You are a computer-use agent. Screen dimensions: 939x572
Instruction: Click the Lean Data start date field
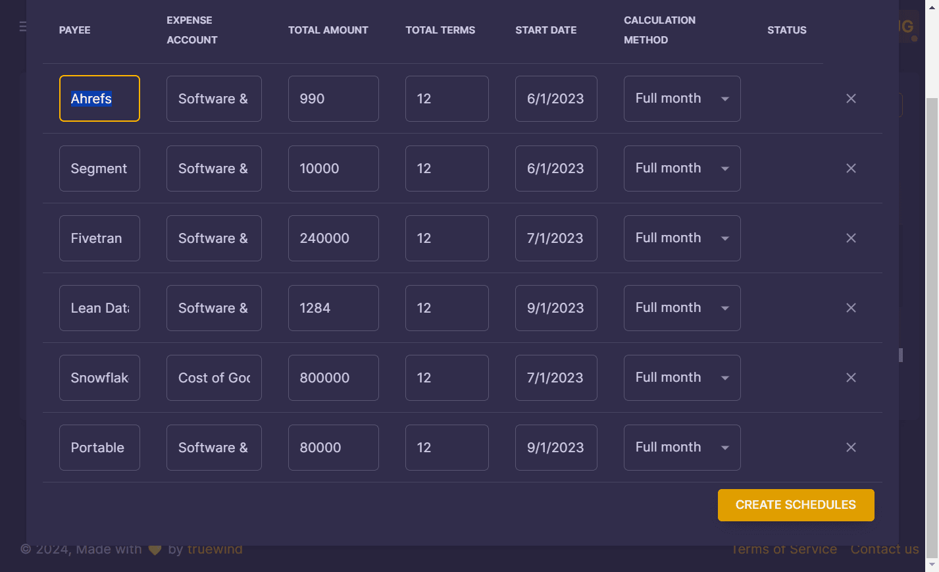(x=556, y=308)
